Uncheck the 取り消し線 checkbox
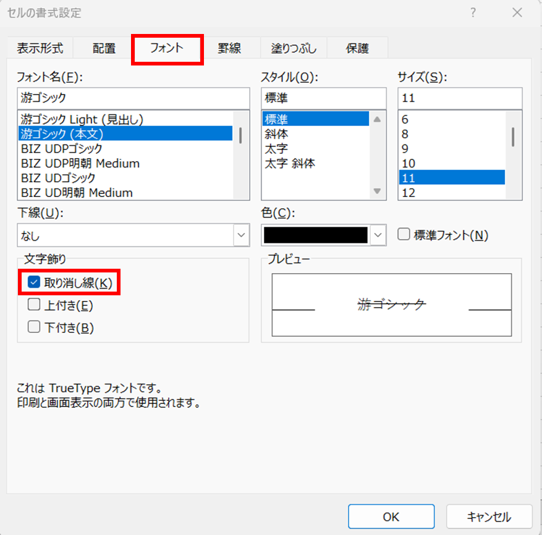The width and height of the screenshot is (542, 535). (35, 283)
